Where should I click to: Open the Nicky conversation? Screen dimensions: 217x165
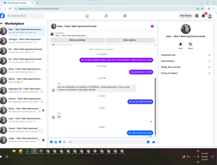pyautogui.click(x=23, y=110)
